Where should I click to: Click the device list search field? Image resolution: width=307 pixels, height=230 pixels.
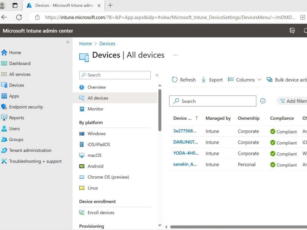212,101
